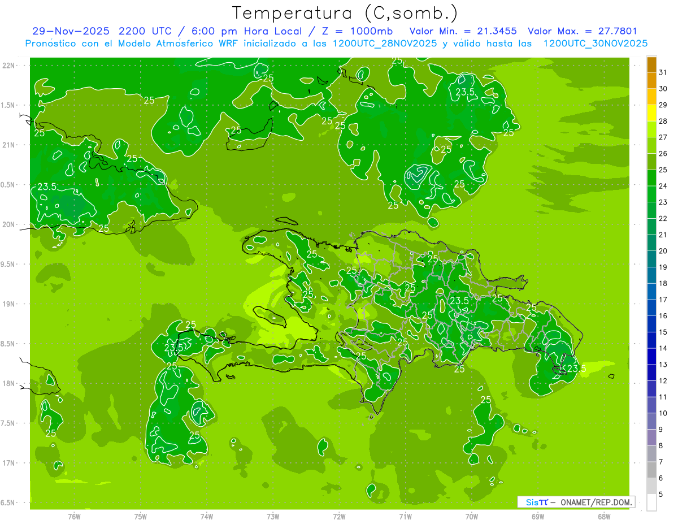Click the "70W" longitude axis label
The width and height of the screenshot is (678, 524).
click(472, 516)
